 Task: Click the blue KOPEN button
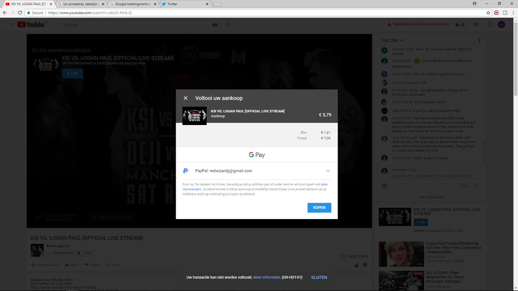click(x=319, y=208)
